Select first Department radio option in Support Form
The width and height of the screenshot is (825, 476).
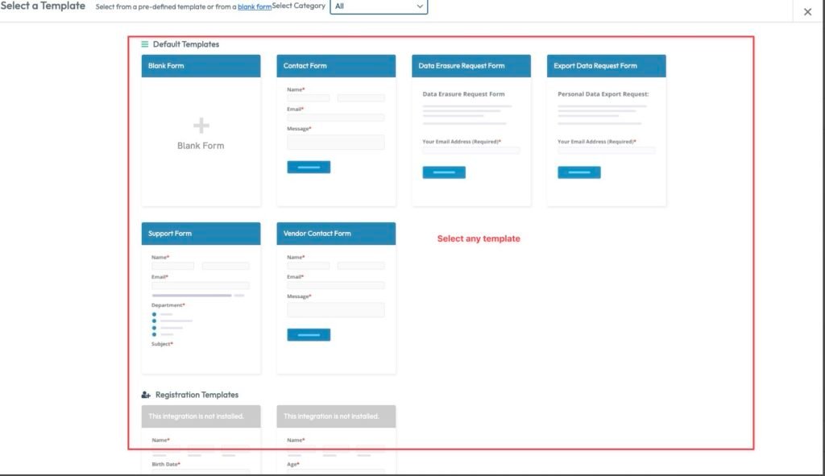[154, 314]
